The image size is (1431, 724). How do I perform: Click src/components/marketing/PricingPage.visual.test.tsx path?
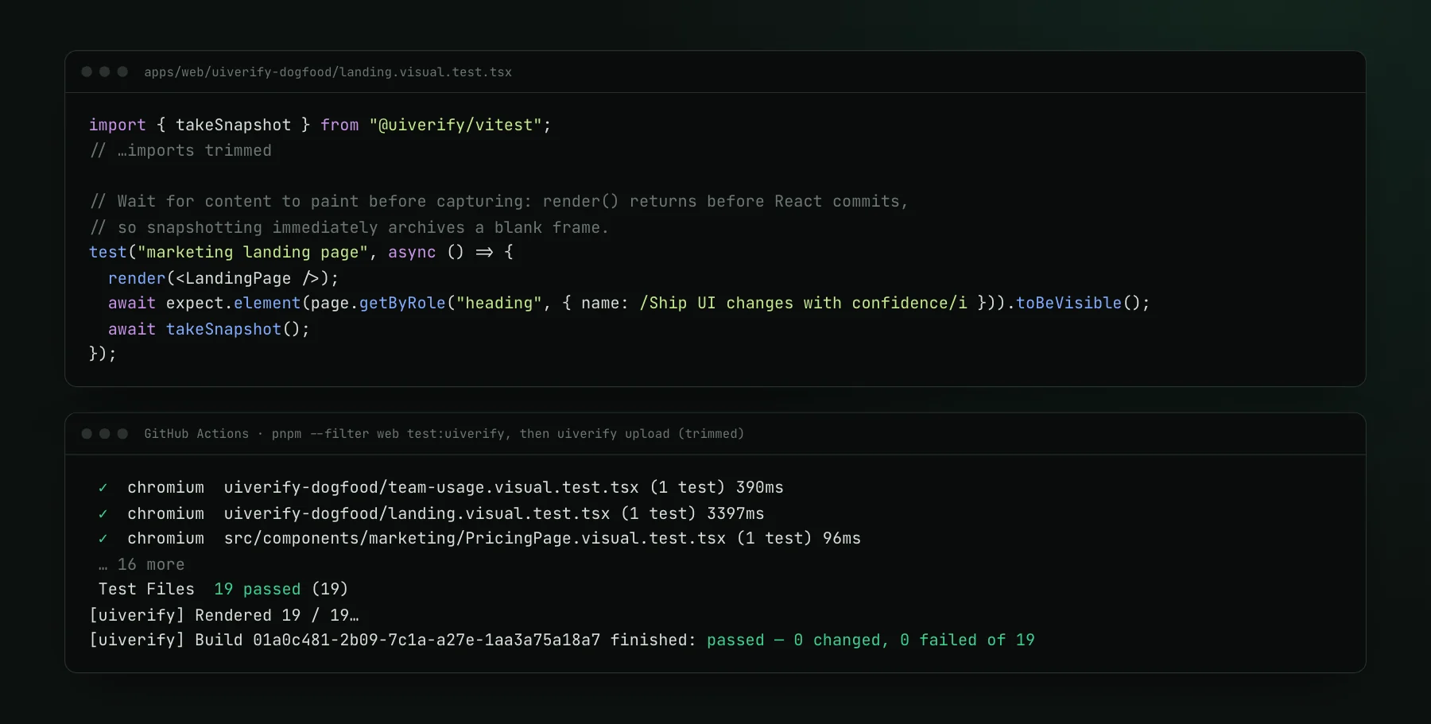pyautogui.click(x=475, y=539)
